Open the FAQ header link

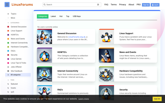106,4
